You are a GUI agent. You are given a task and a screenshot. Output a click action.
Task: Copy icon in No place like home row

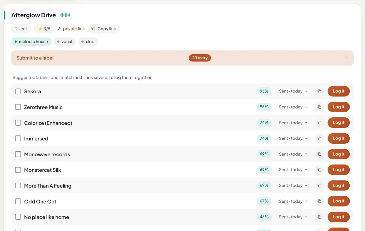pos(319,217)
